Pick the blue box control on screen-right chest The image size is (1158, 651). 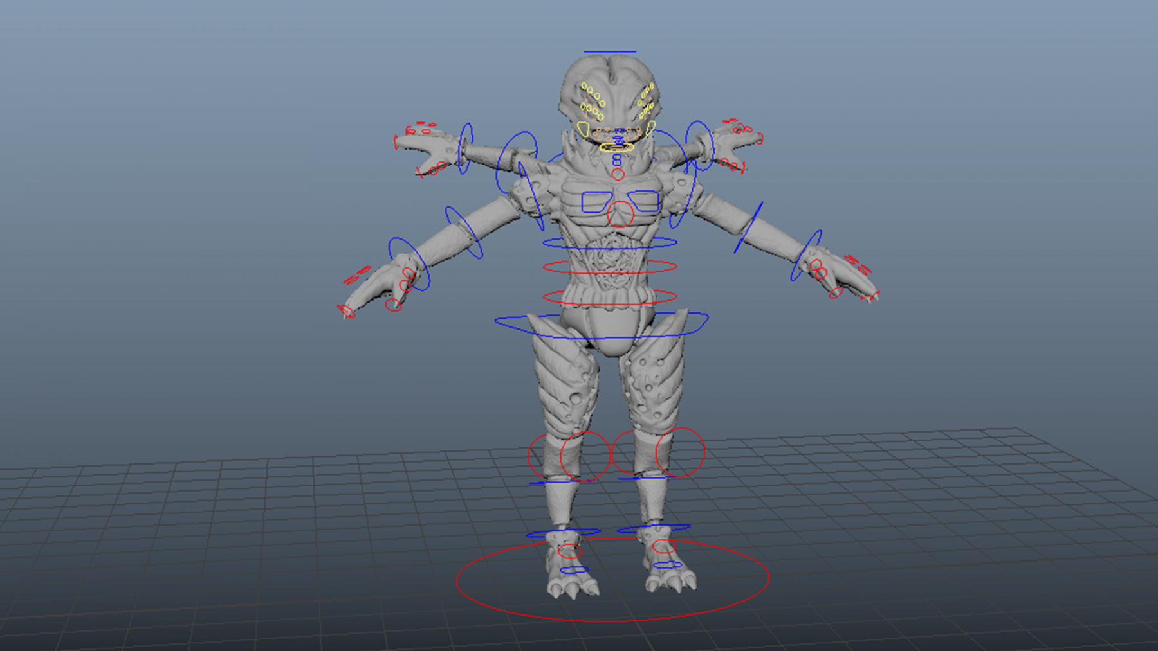tap(643, 201)
